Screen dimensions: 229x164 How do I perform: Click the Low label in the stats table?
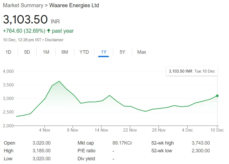click(8, 159)
